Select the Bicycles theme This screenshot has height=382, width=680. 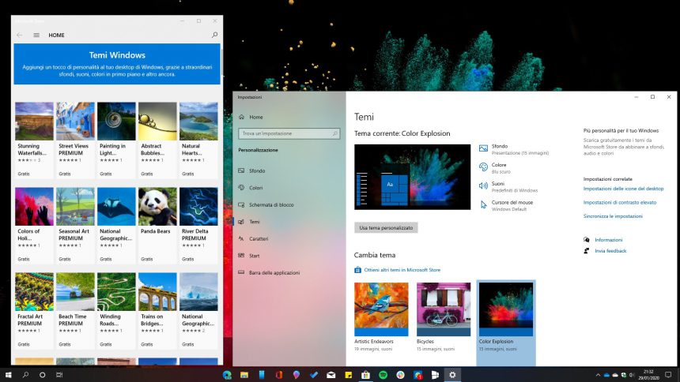(x=444, y=317)
